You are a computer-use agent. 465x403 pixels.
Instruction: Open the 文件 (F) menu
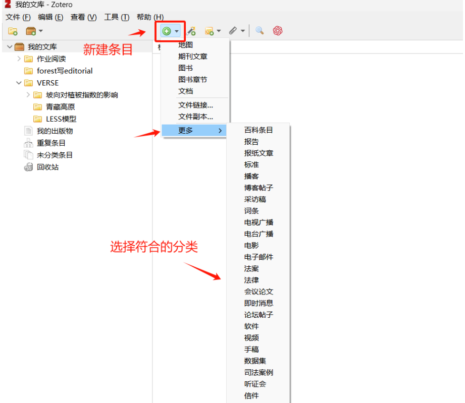18,17
